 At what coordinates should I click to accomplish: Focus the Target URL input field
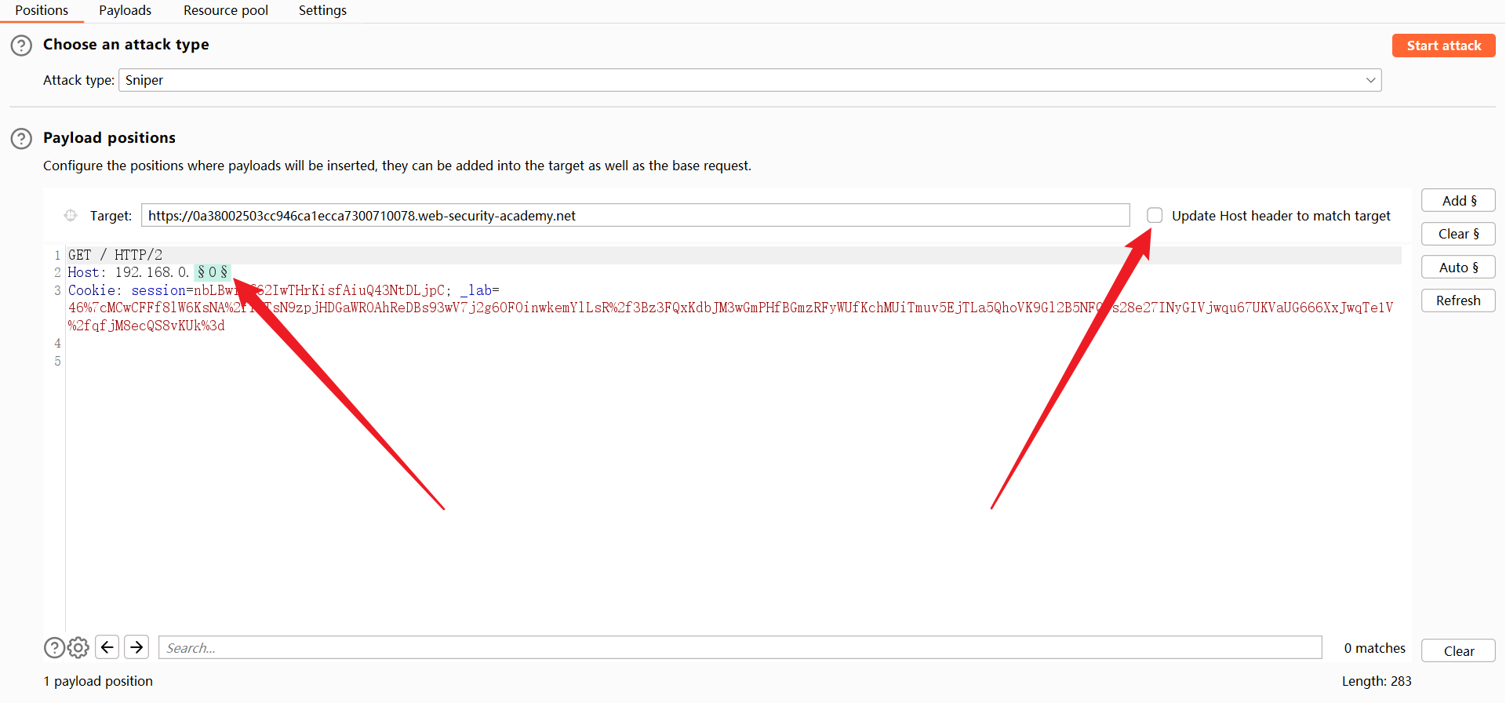[x=635, y=216]
